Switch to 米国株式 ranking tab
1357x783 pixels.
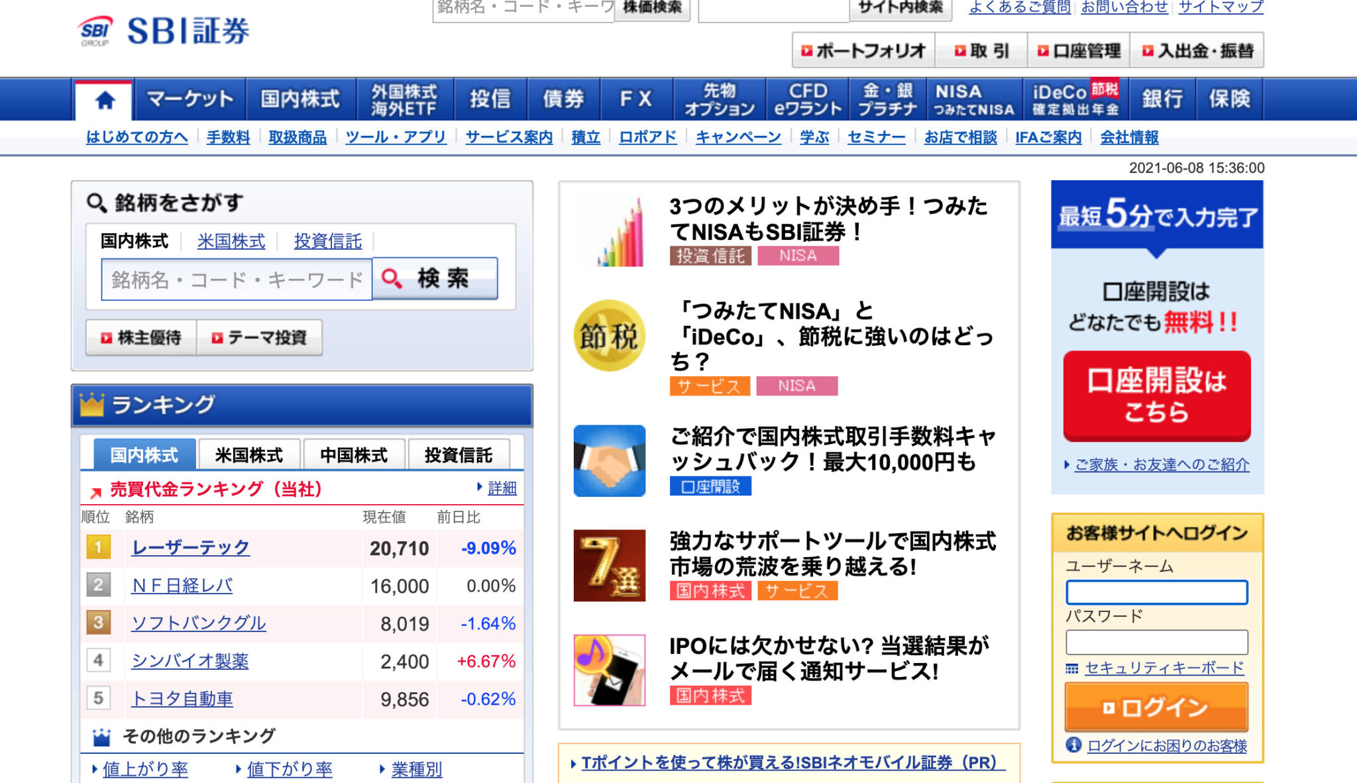point(249,454)
